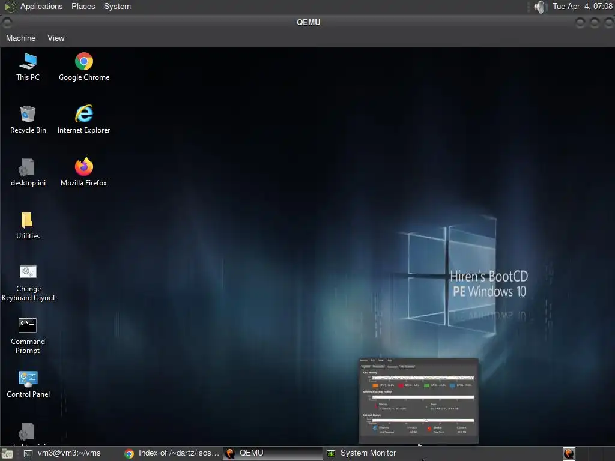Open the This PC desktop icon

click(28, 67)
